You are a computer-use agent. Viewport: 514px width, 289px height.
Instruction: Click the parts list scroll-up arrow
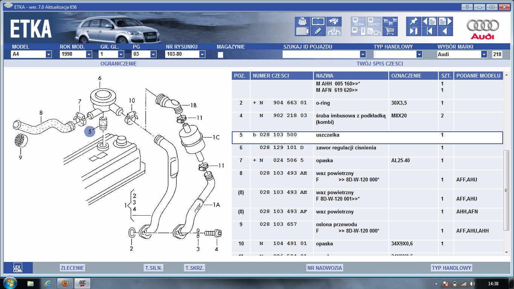pyautogui.click(x=506, y=76)
